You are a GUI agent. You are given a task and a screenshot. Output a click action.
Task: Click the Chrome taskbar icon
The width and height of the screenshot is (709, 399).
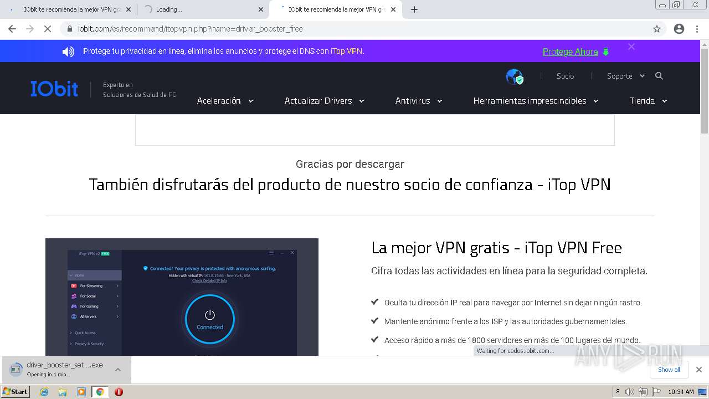click(x=100, y=392)
